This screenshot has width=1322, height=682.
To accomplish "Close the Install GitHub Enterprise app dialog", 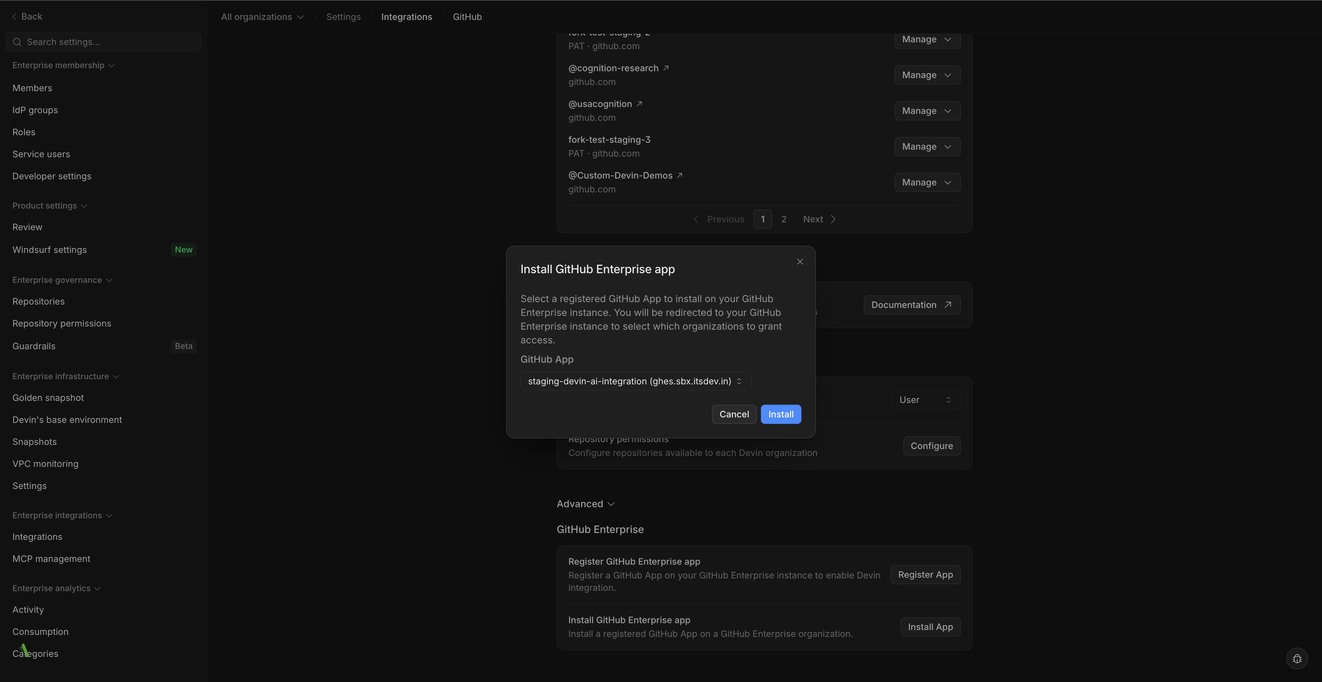I will [799, 262].
